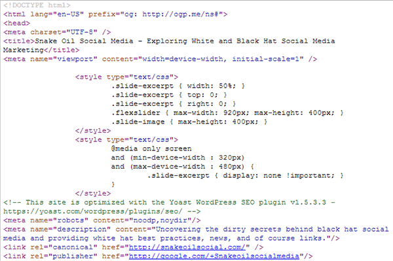Screen dimensions: 393x261
Task: Click the DOCTYPE html declaration line
Action: pos(37,5)
